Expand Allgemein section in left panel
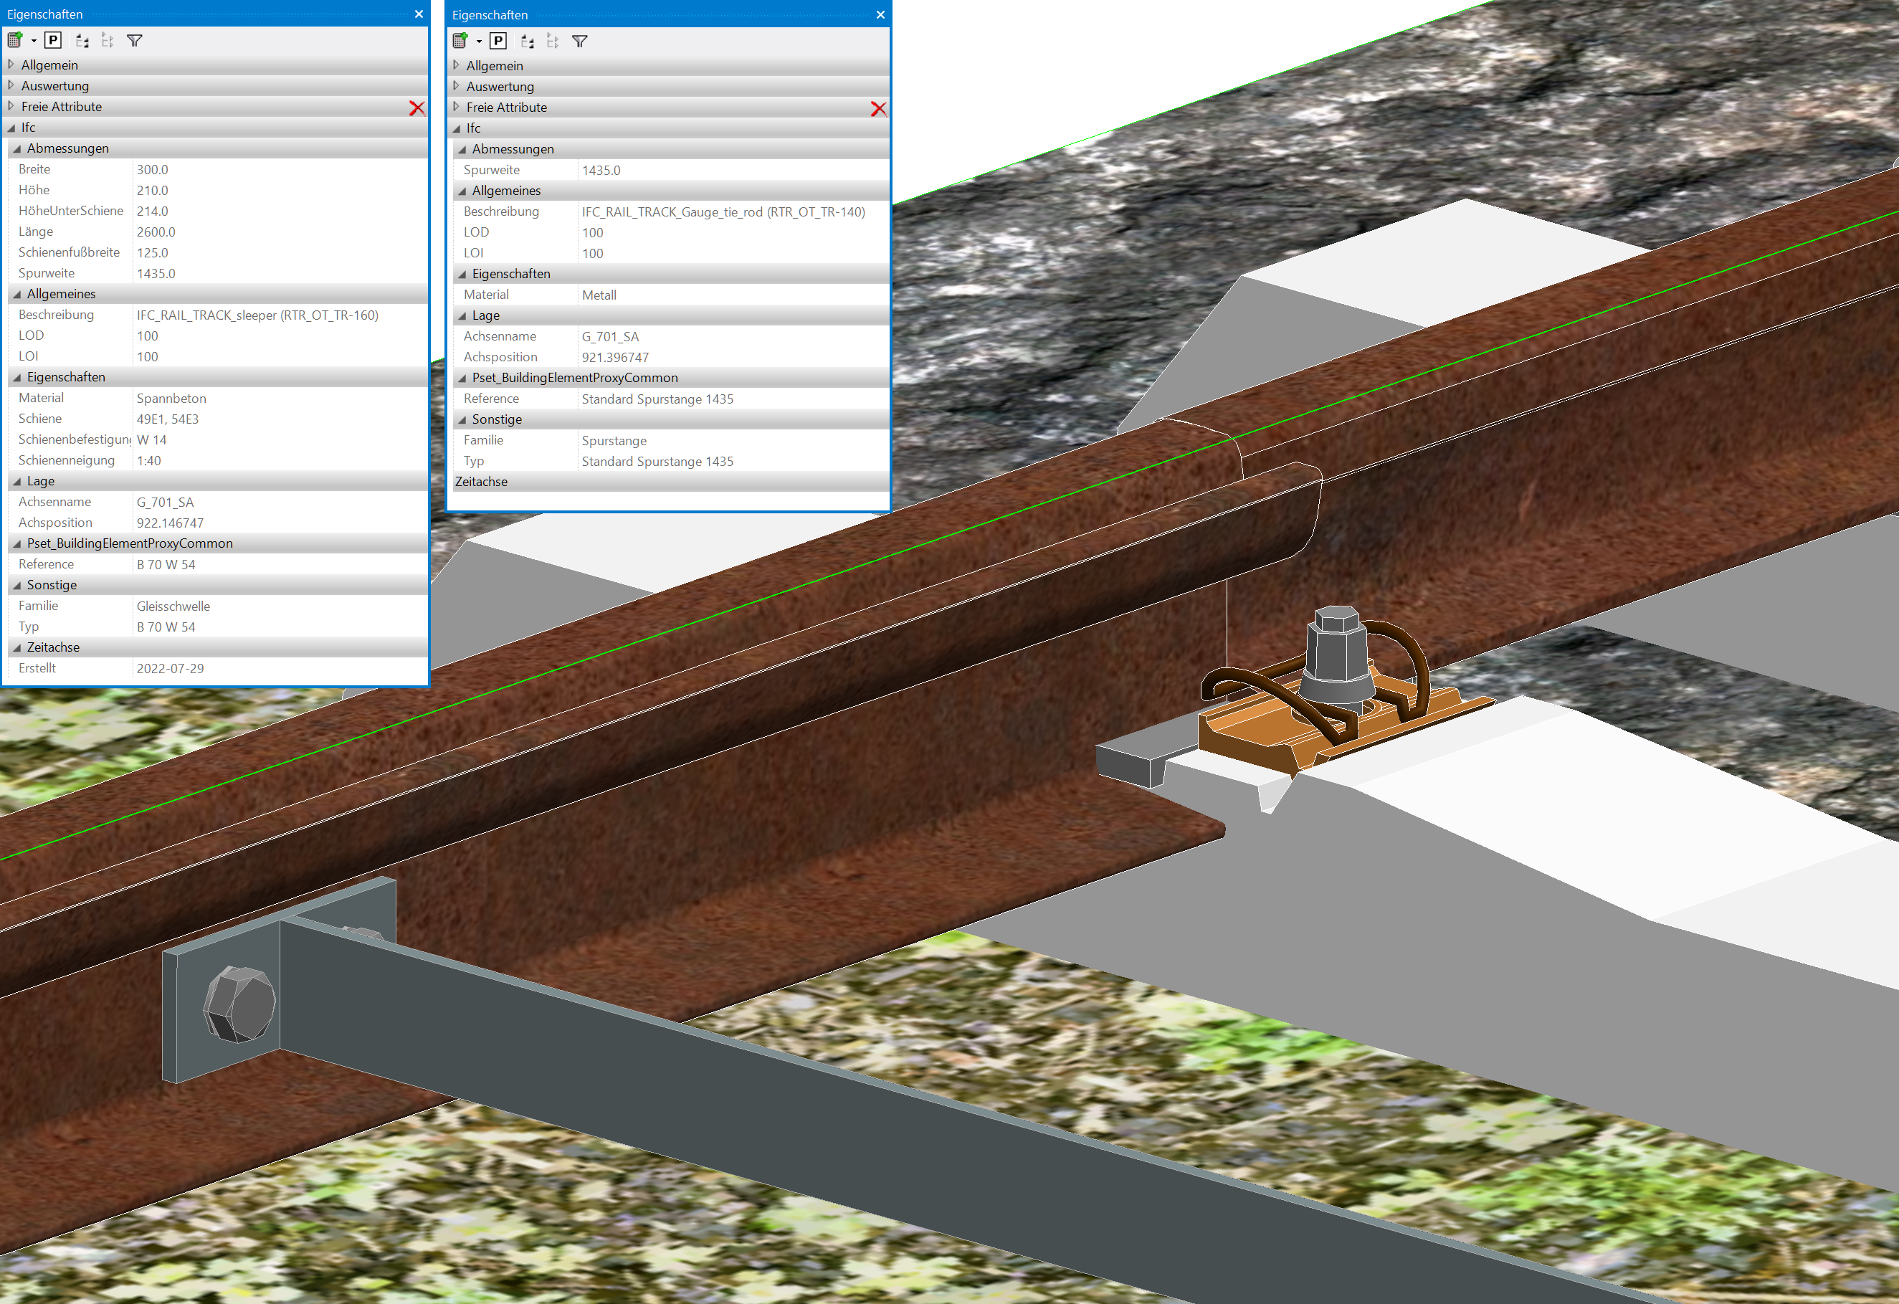1899x1304 pixels. (11, 65)
